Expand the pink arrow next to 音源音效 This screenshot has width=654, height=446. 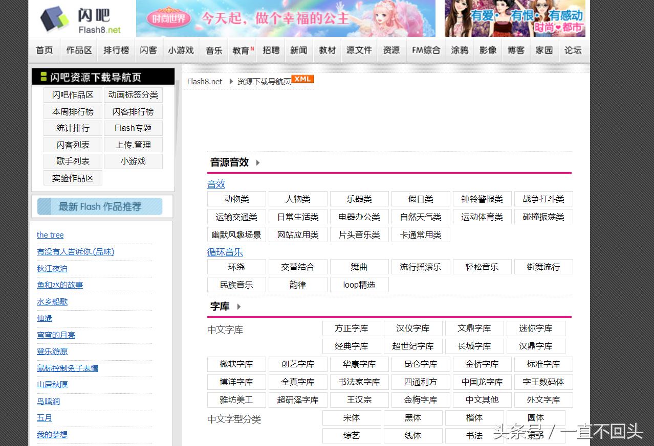(x=258, y=162)
